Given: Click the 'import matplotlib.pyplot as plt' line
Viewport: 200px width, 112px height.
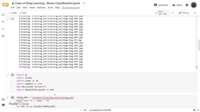Looking at the screenshot, I should point(35,90).
